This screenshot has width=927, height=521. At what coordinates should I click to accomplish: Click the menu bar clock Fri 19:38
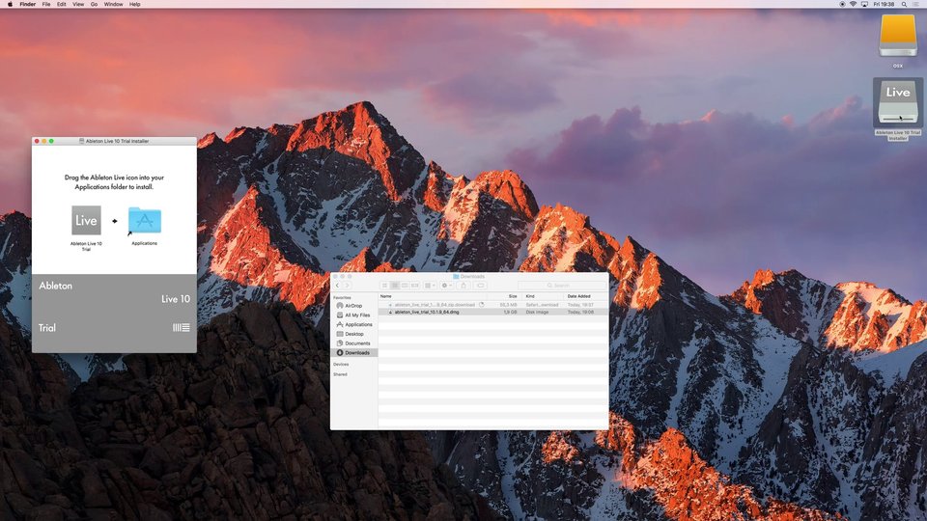[884, 4]
